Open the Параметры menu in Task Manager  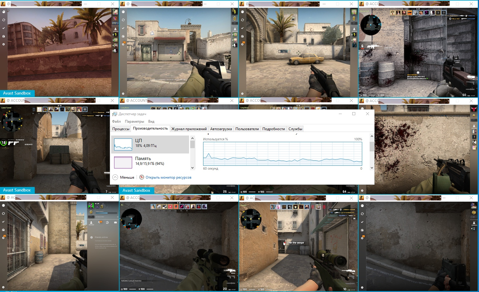pyautogui.click(x=135, y=121)
